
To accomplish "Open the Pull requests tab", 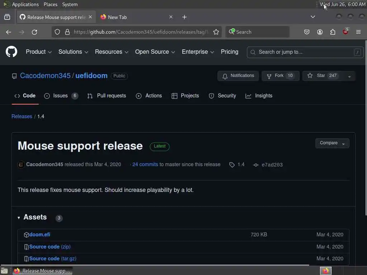I will [x=106, y=96].
